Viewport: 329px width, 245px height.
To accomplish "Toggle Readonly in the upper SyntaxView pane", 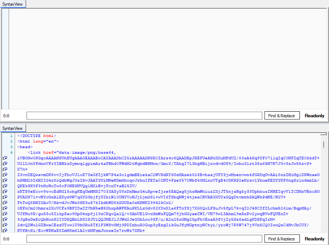I will [314, 116].
